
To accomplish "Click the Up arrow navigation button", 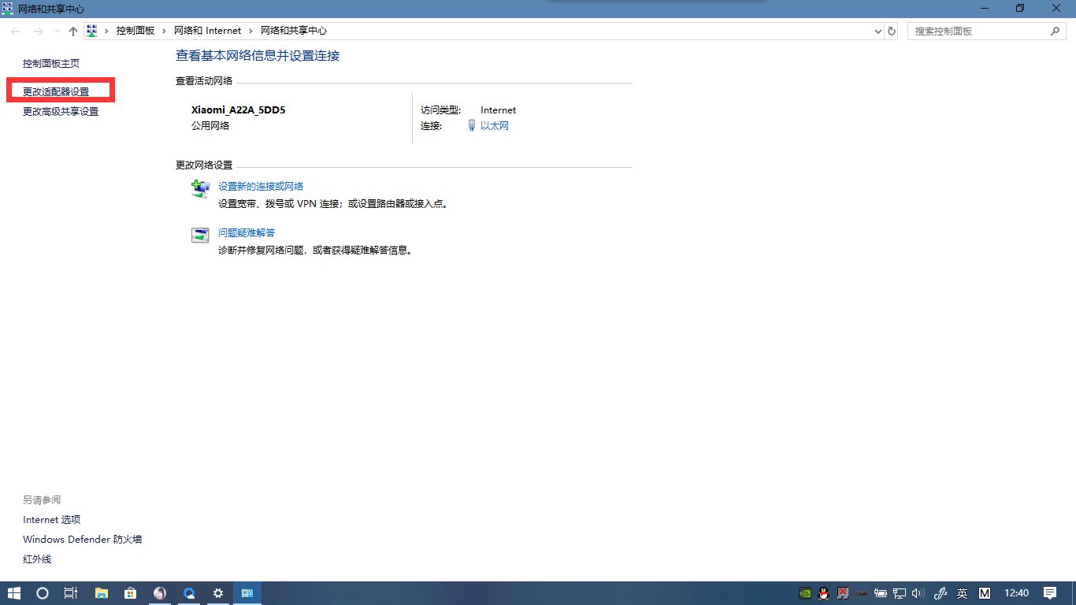I will click(73, 31).
